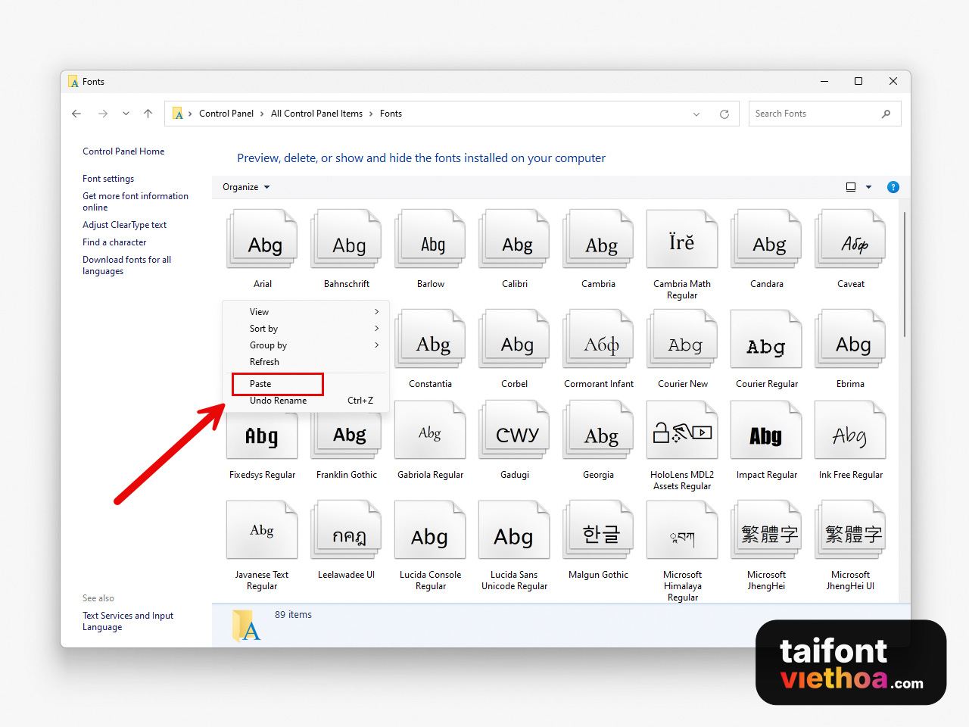Open the address bar history dropdown
969x727 pixels.
(696, 114)
